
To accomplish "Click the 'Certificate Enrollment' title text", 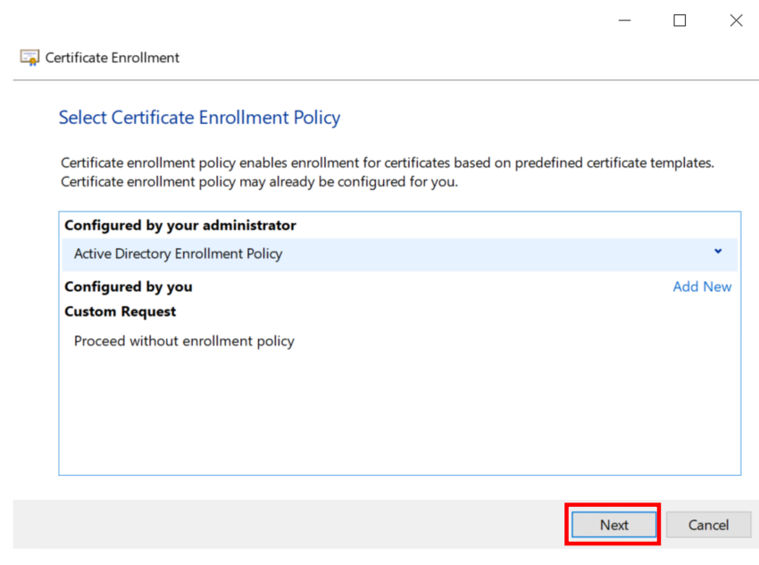I will point(113,58).
